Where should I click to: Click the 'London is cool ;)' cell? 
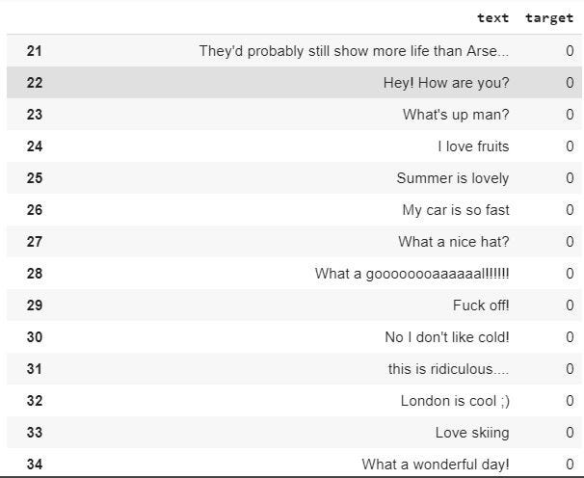[x=455, y=401]
